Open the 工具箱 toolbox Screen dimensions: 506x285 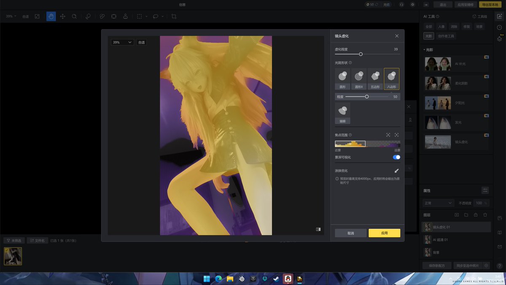[x=480, y=16]
